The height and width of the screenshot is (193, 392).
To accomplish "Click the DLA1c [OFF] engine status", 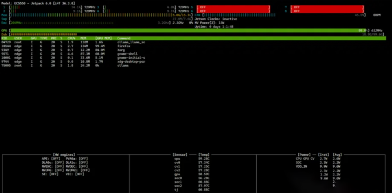I will pyautogui.click(x=77, y=163).
